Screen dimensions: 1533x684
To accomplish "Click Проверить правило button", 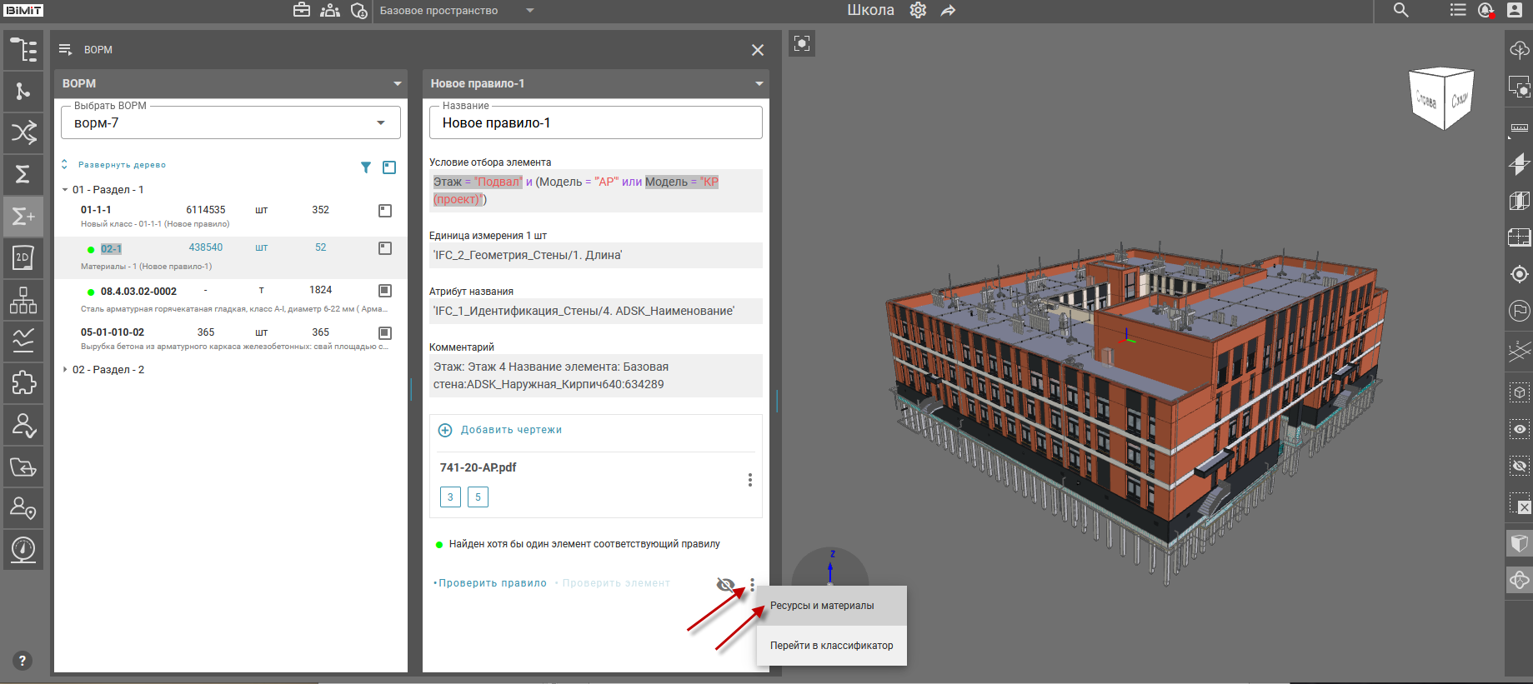I will [x=492, y=583].
